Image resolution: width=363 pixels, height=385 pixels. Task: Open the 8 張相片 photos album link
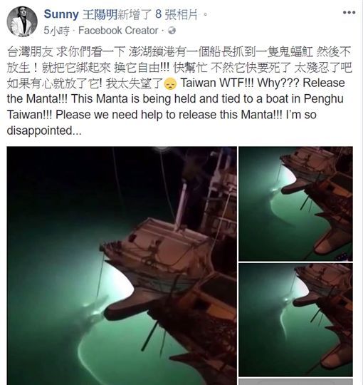click(x=177, y=14)
